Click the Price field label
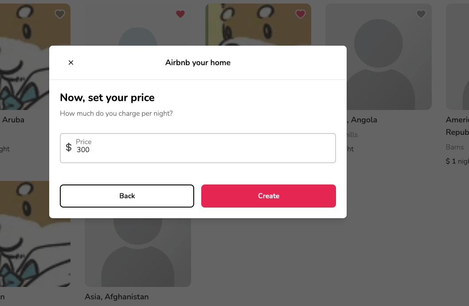 pos(84,142)
